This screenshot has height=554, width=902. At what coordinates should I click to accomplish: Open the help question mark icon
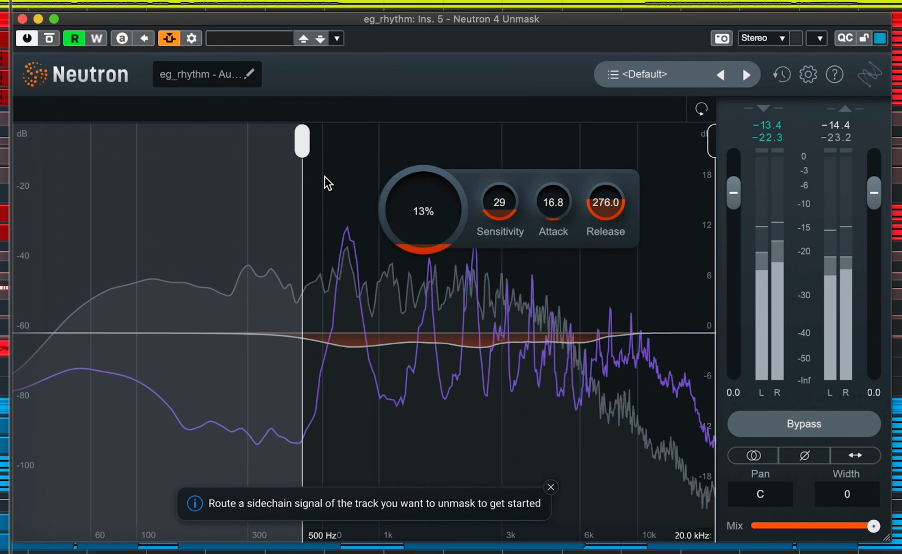pyautogui.click(x=834, y=74)
